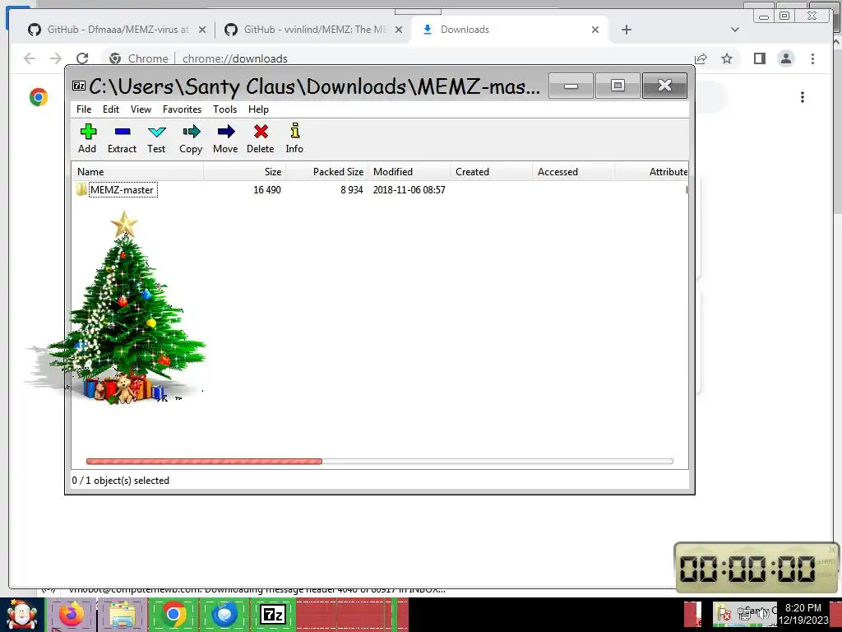Click the red Delete icon
The image size is (842, 632).
(x=261, y=138)
